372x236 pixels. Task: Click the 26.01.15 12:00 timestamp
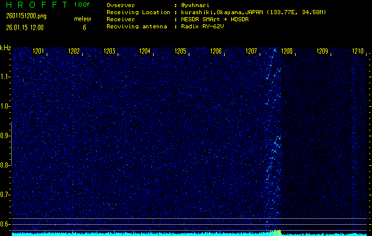point(25,27)
